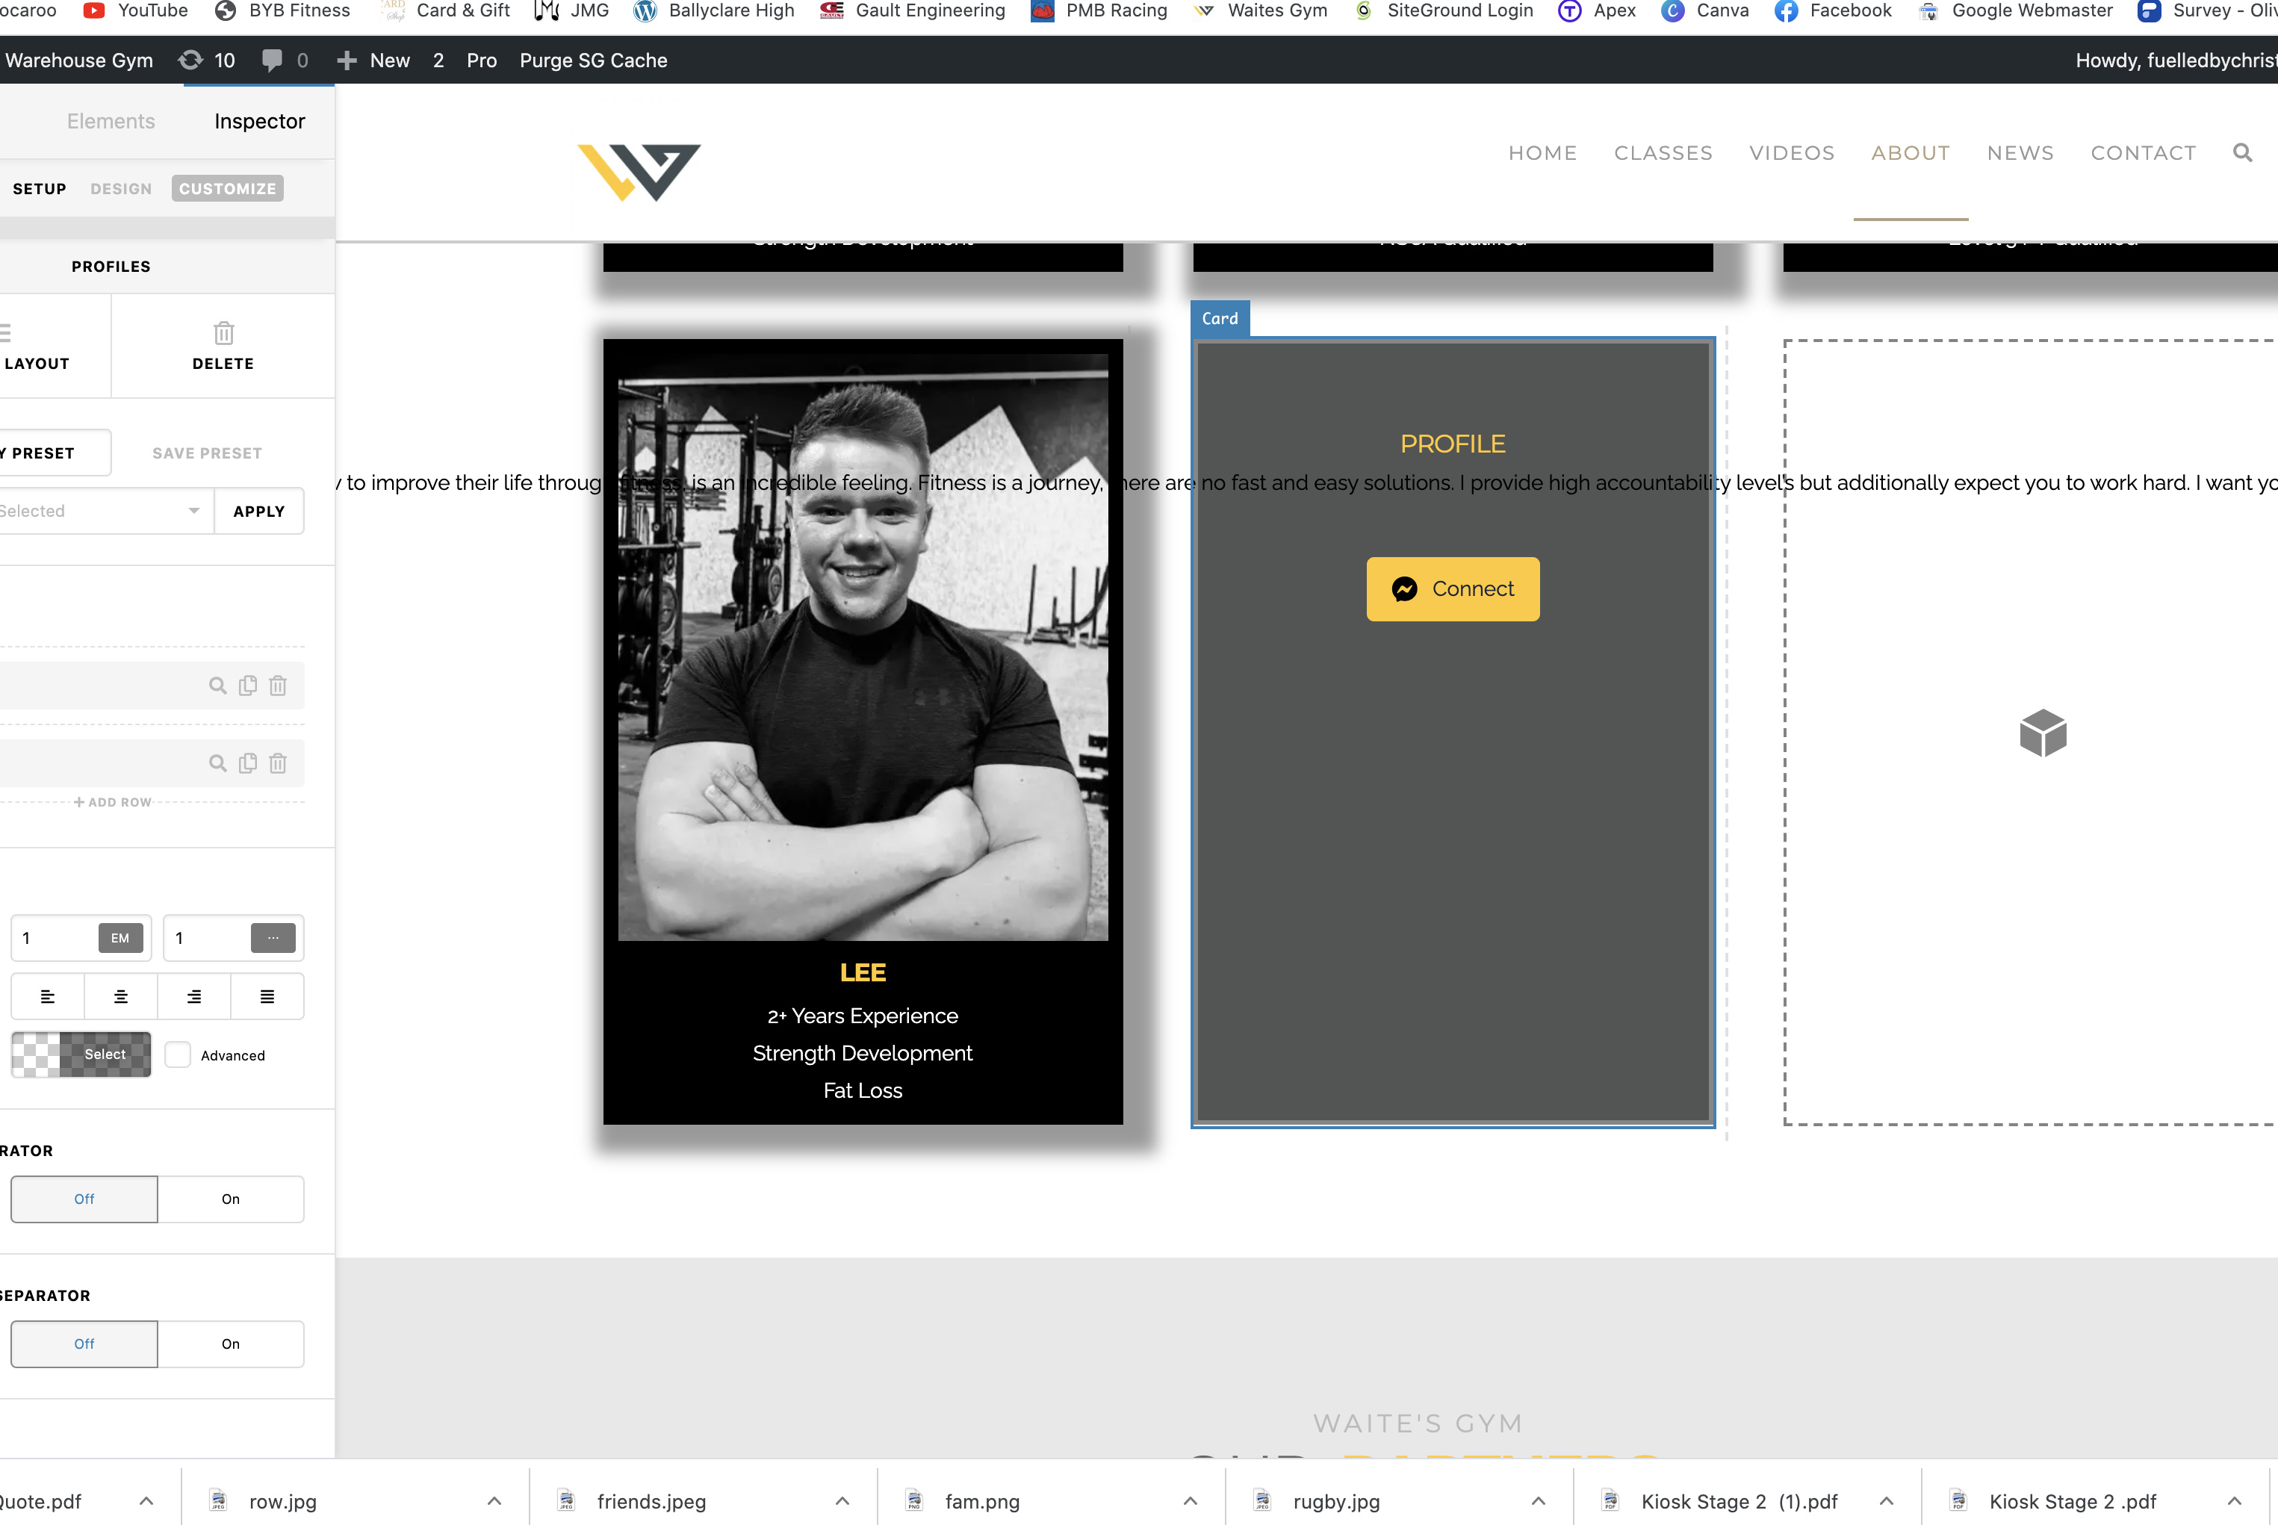The width and height of the screenshot is (2278, 1525).
Task: Expand options for Quote.pdf download
Action: point(146,1500)
